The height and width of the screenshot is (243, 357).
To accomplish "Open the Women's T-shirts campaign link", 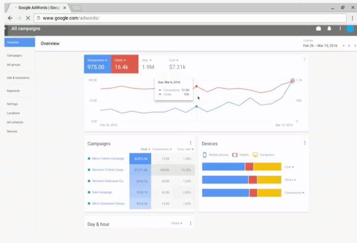I will tap(108, 170).
